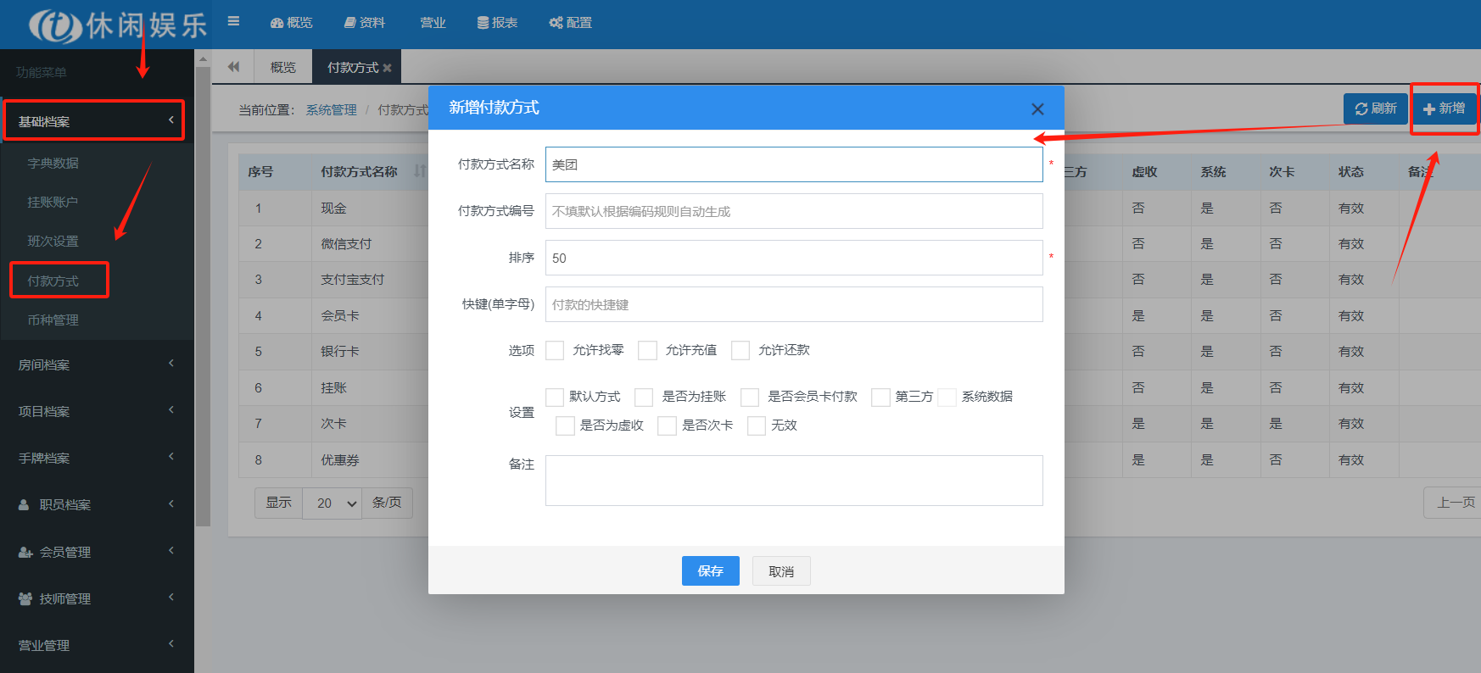Open the rows-per-page dropdown showing 20

click(332, 503)
